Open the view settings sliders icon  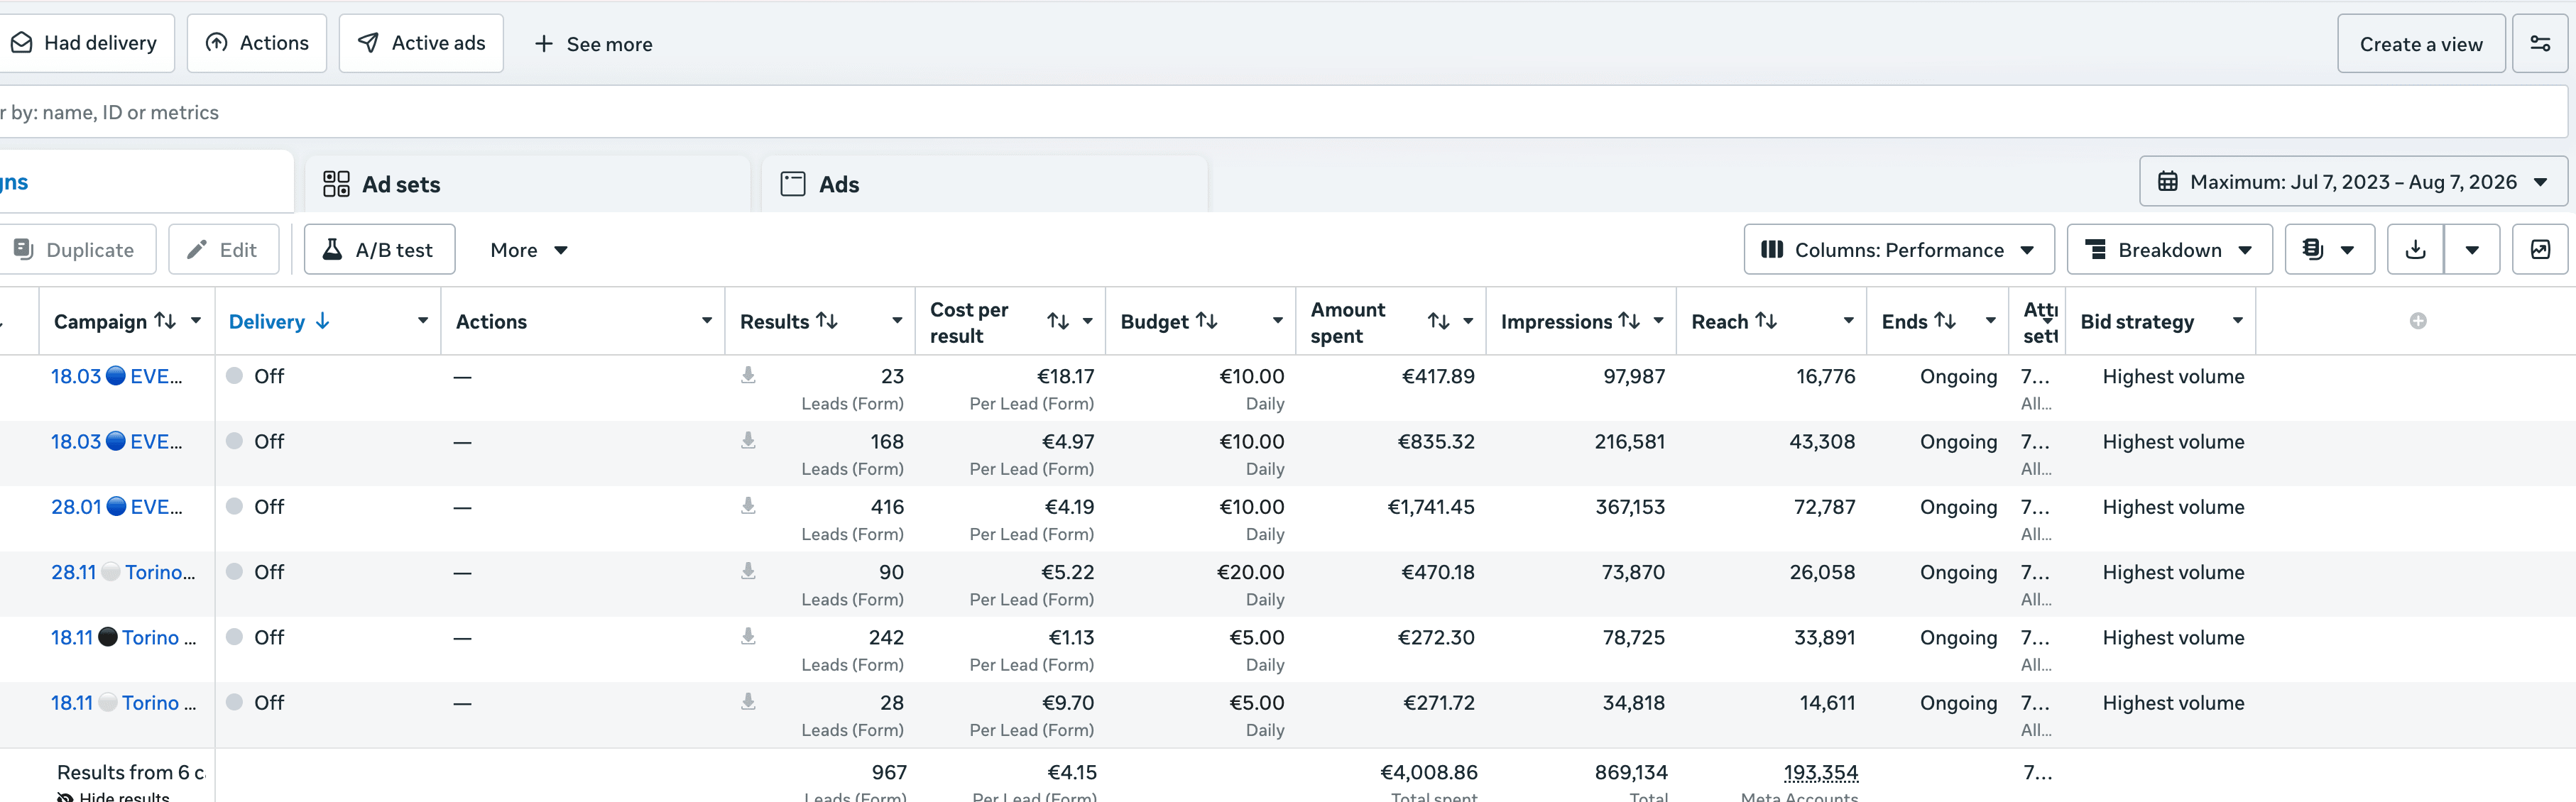2539,43
